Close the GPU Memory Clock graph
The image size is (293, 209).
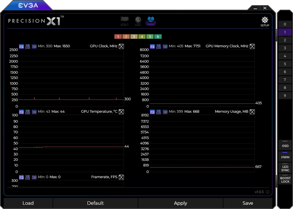(x=252, y=46)
